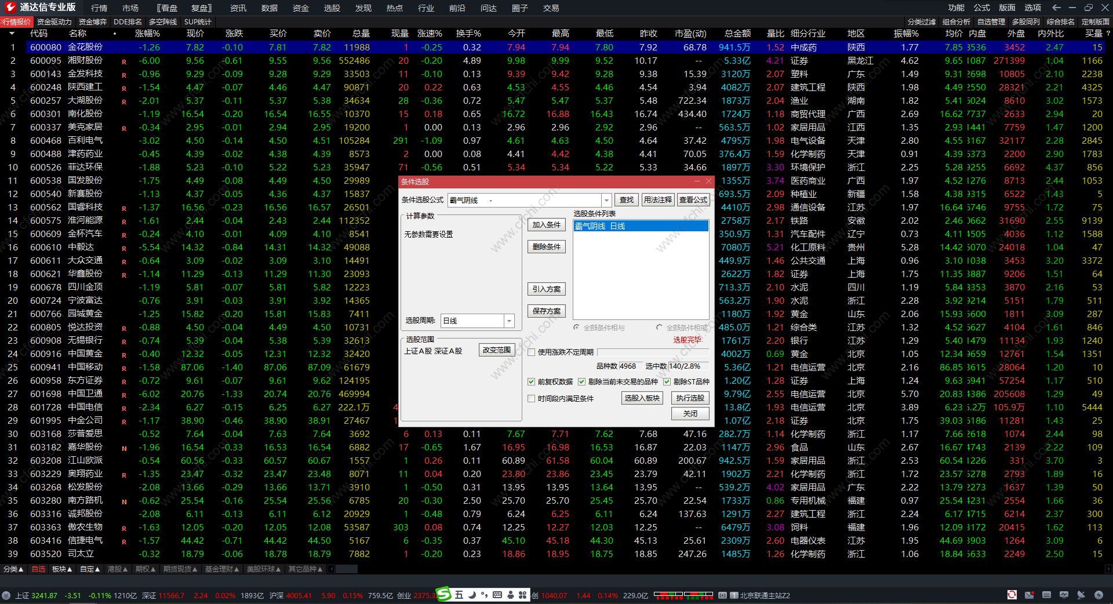Click the 加入条件 button
Screen dimensions: 1113x604
tap(547, 225)
